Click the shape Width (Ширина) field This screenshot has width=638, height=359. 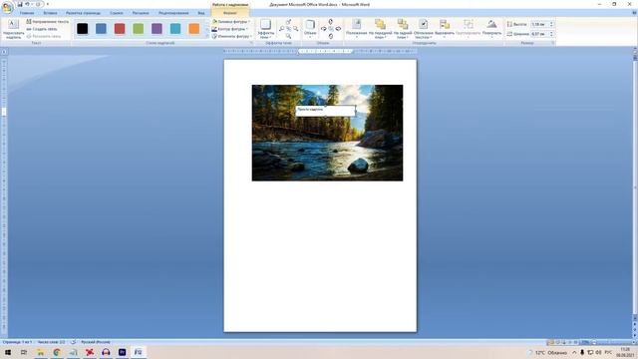pos(539,34)
